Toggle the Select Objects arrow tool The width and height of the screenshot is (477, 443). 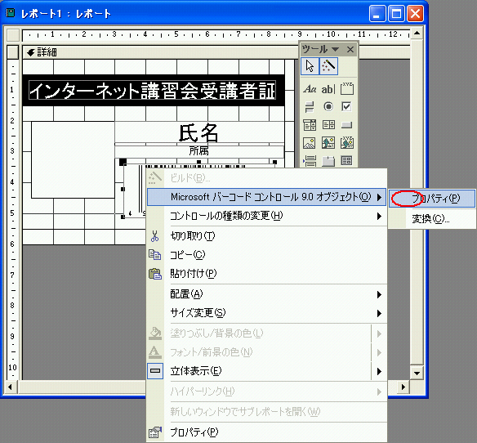[x=310, y=65]
